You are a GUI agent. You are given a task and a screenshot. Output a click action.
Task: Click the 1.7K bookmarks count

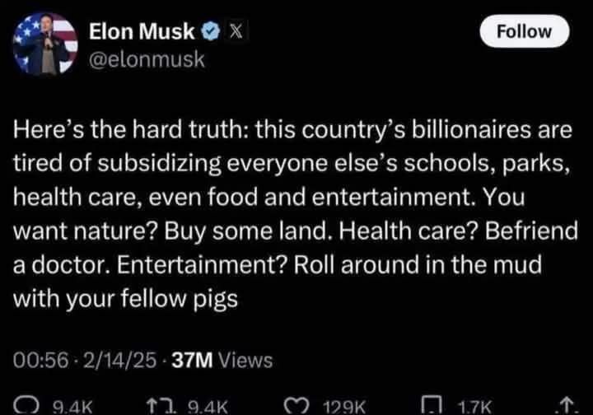point(474,408)
